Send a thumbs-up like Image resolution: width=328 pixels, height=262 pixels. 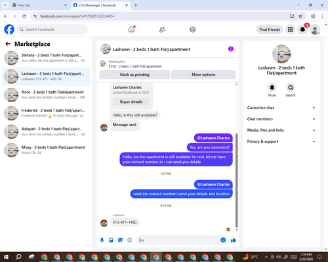coord(234,240)
